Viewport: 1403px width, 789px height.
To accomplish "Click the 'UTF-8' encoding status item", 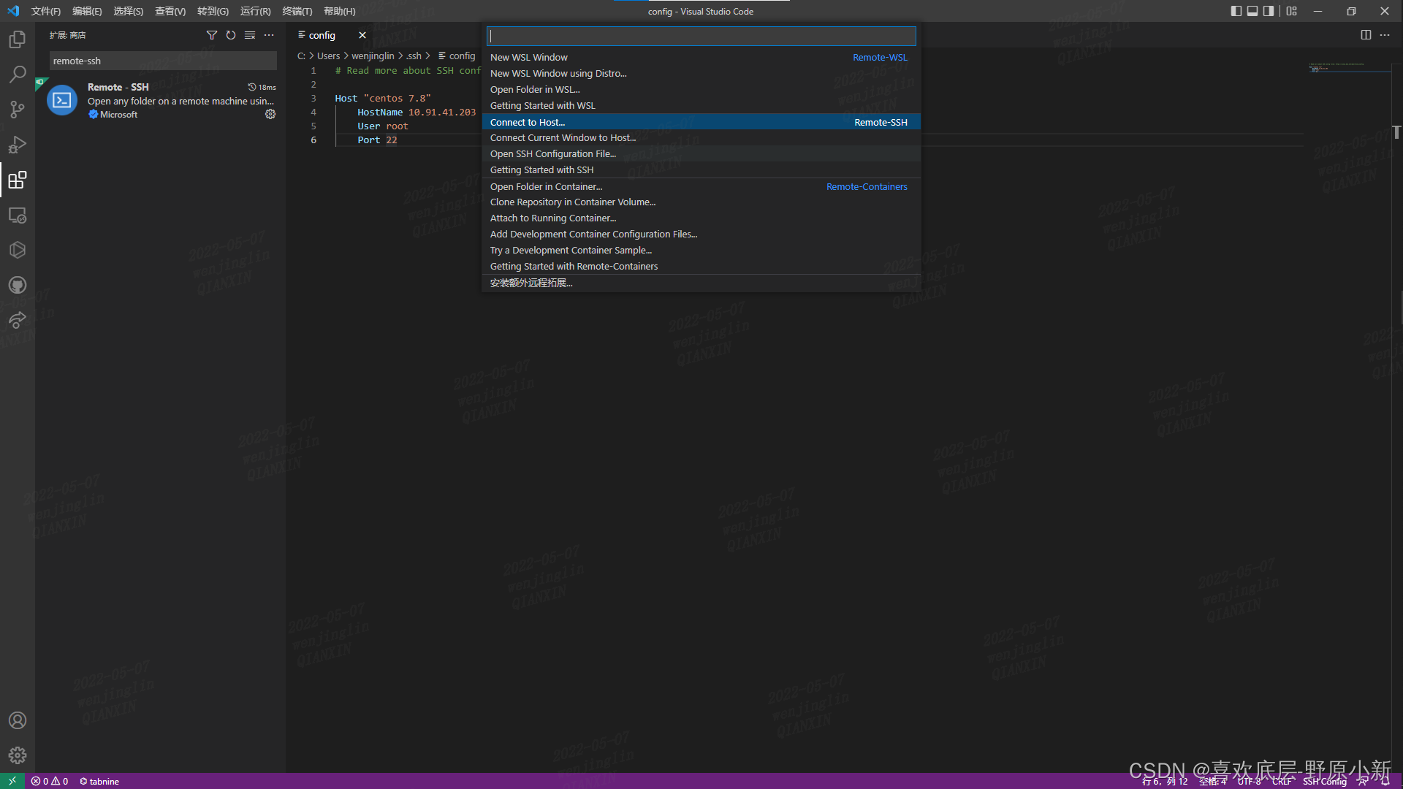I will [x=1249, y=781].
